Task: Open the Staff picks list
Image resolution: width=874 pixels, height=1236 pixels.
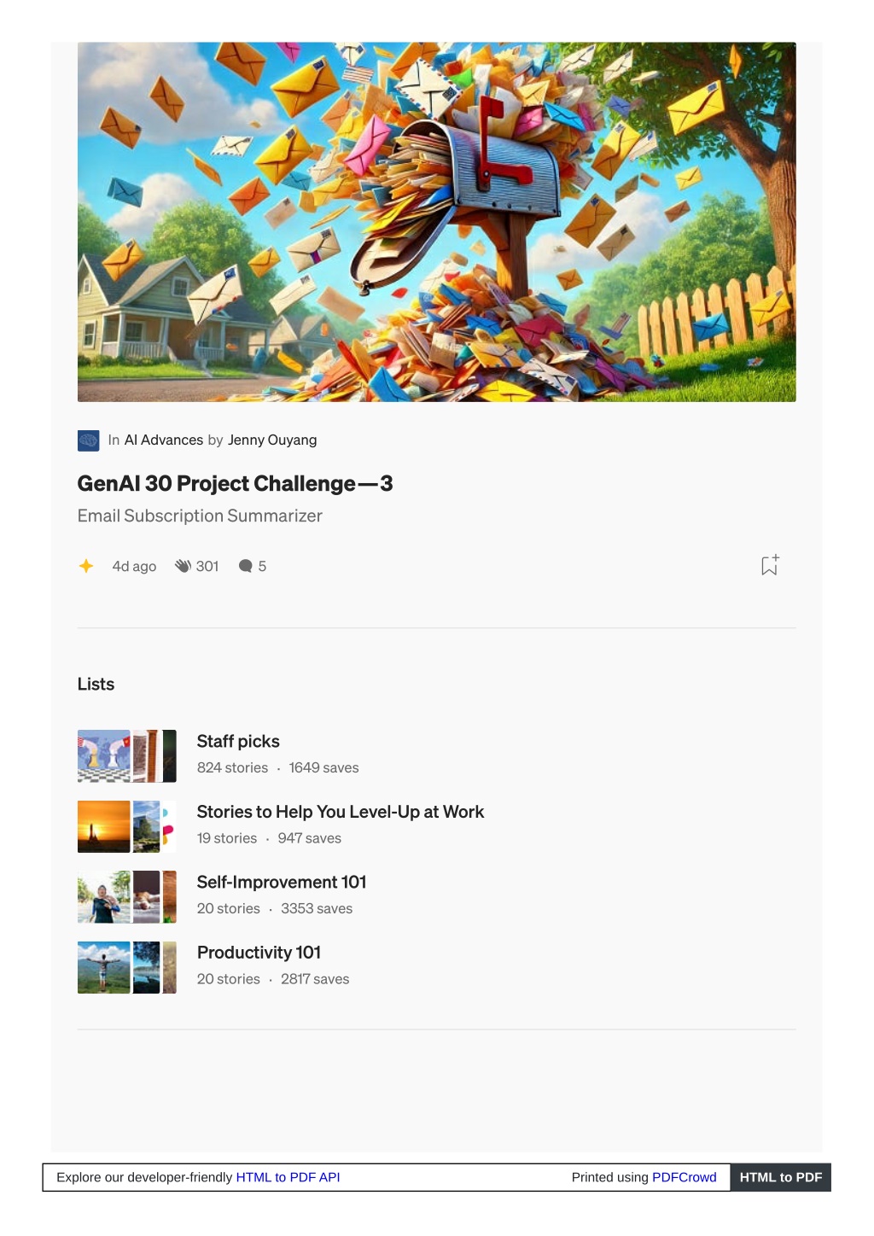Action: click(x=238, y=741)
